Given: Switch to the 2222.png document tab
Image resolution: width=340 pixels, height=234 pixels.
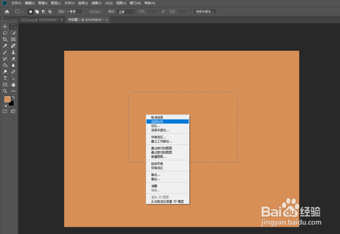Looking at the screenshot, I should tap(40, 20).
